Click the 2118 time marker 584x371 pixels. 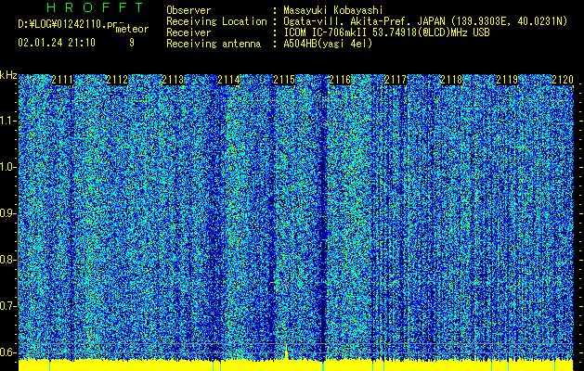pyautogui.click(x=451, y=80)
